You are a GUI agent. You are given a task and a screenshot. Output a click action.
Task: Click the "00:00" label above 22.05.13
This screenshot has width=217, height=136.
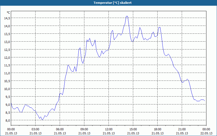(x=206, y=129)
